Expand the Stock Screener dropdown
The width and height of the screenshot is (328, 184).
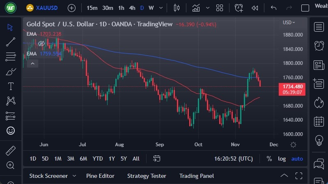[x=74, y=176]
